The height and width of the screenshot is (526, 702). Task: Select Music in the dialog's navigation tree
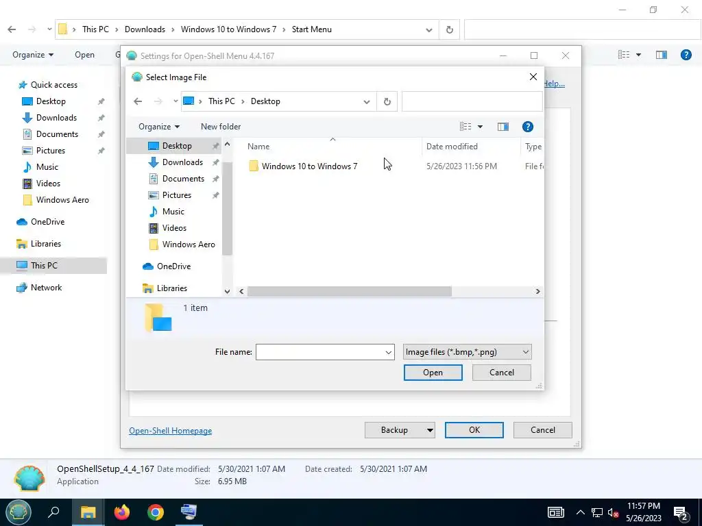pos(173,212)
